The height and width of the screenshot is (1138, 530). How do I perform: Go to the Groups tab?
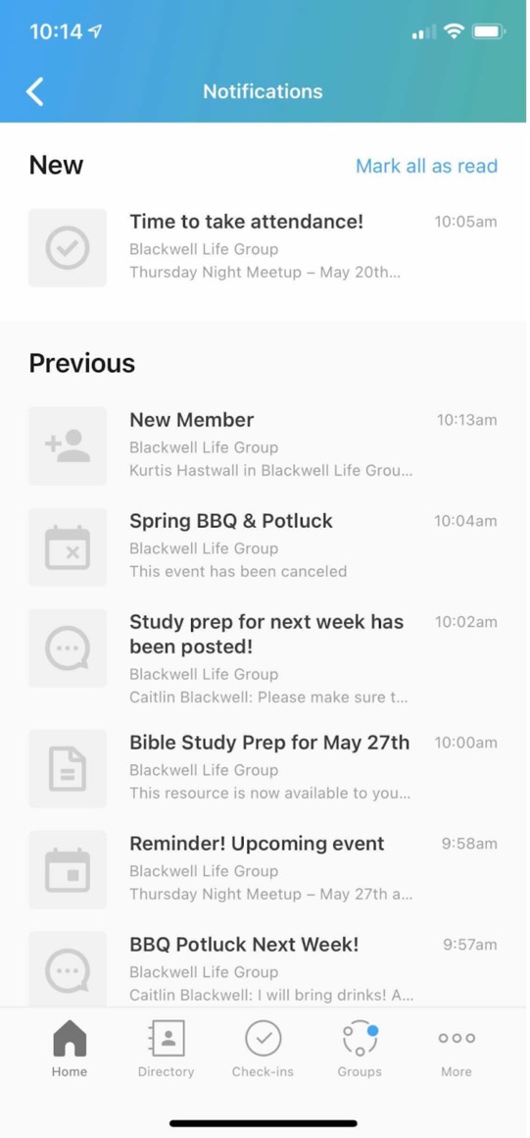point(360,1049)
